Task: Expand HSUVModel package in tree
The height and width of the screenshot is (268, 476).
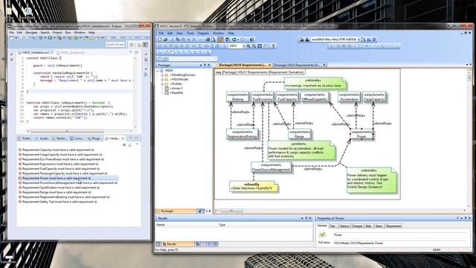Action: pos(162,80)
